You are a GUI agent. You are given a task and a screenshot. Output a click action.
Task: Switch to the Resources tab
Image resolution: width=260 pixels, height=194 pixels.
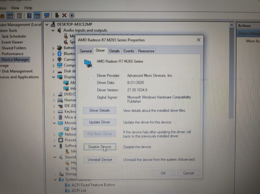(146, 51)
